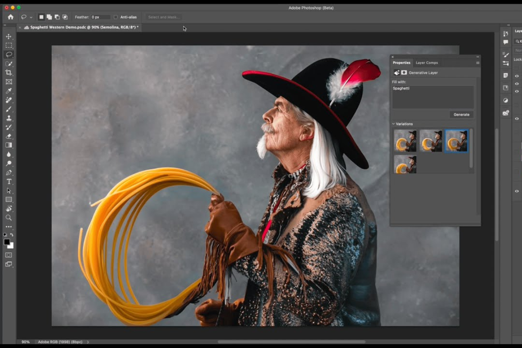Select the first spaghetti variation thumbnail
The width and height of the screenshot is (522, 348).
point(405,141)
